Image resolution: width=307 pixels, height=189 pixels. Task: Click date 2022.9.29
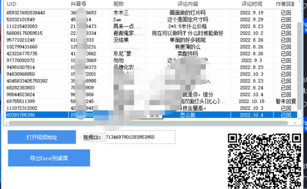coord(252,19)
